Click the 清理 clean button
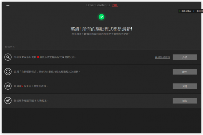203x135 pixels. (x=185, y=86)
